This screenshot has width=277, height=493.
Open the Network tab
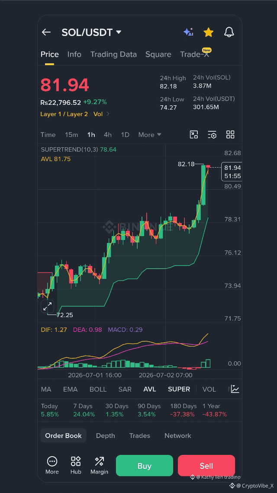(x=178, y=435)
